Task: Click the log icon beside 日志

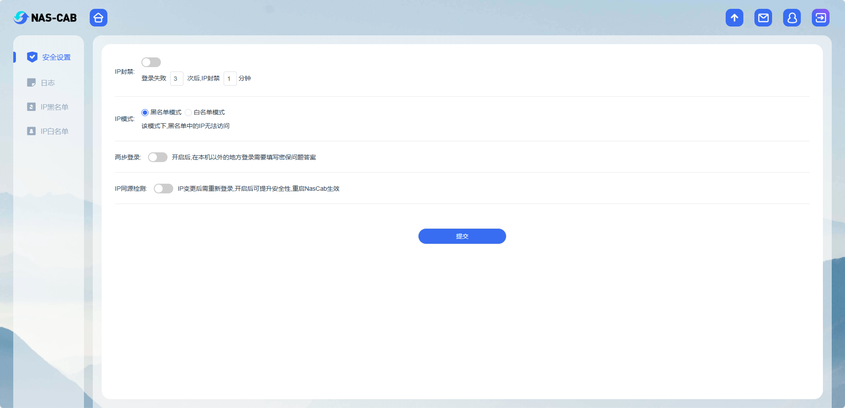Action: [x=31, y=83]
